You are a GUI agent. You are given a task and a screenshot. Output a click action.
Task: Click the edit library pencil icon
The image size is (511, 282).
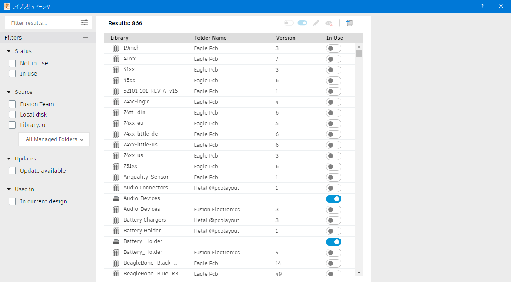pos(316,23)
